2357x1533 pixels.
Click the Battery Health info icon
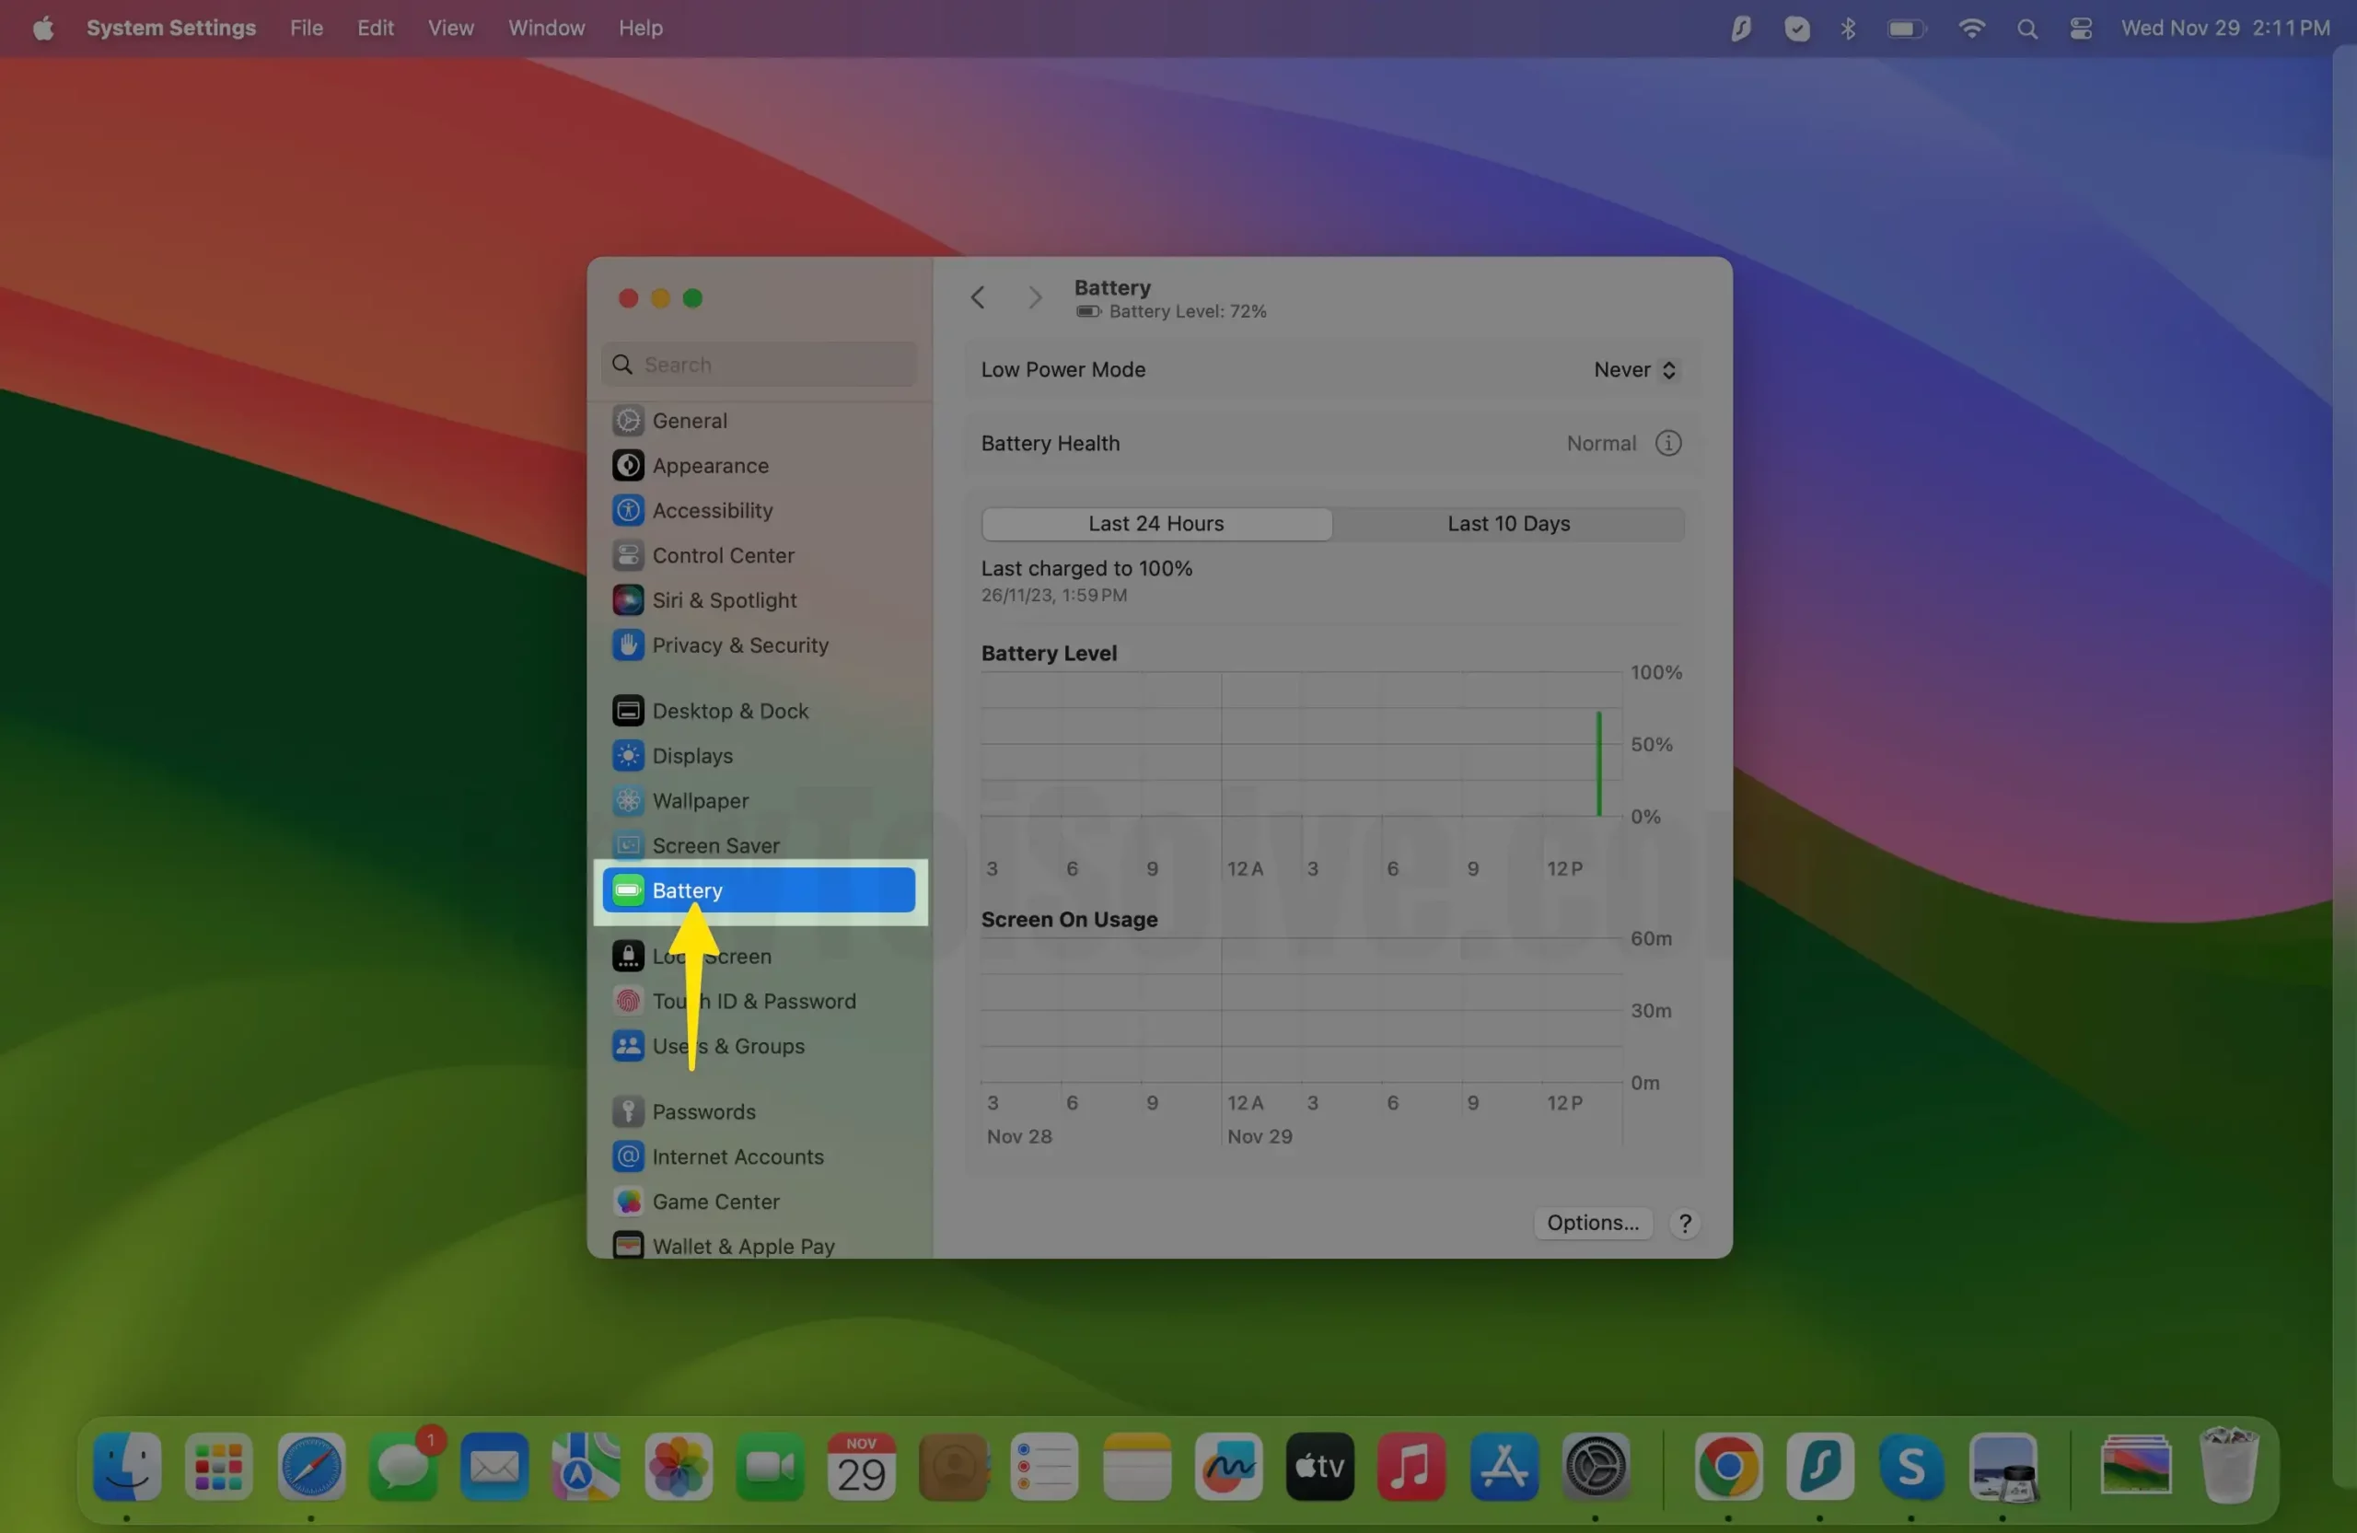point(1667,443)
